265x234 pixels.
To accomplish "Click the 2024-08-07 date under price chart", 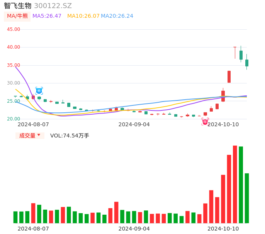I will point(33,124).
